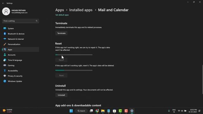Click the App add-ons & downloadable content heading
Image resolution: width=203 pixels, height=114 pixels.
(x=78, y=105)
